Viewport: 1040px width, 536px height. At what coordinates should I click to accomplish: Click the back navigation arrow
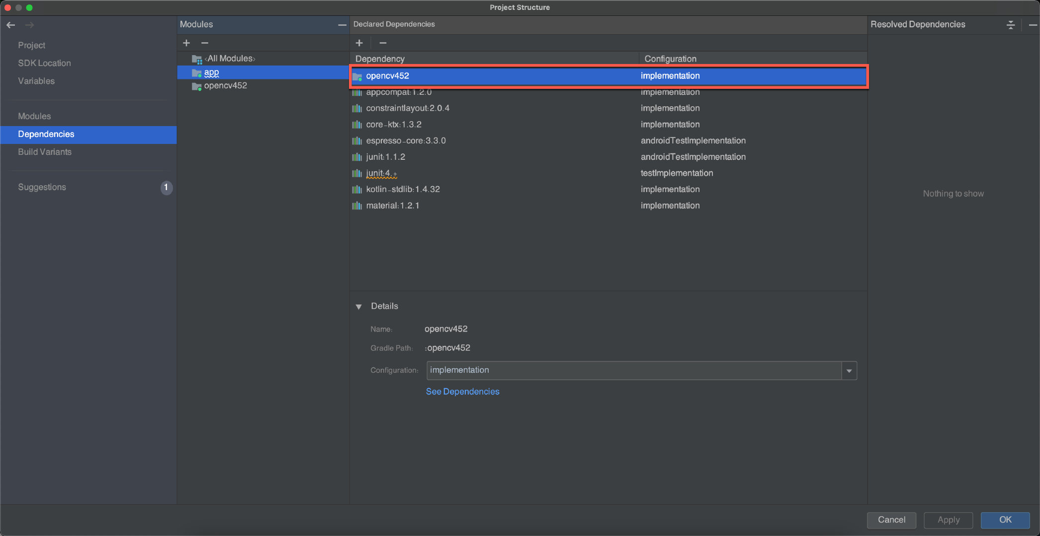pyautogui.click(x=10, y=25)
